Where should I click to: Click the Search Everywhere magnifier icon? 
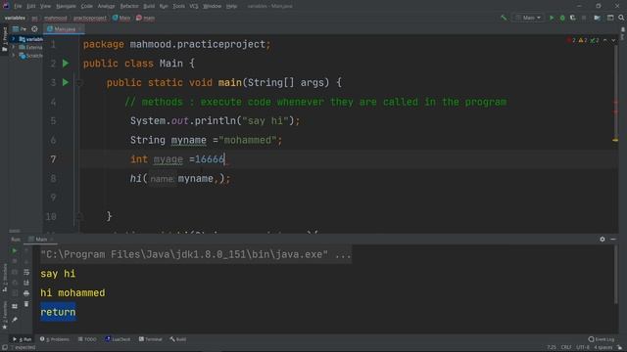click(621, 18)
